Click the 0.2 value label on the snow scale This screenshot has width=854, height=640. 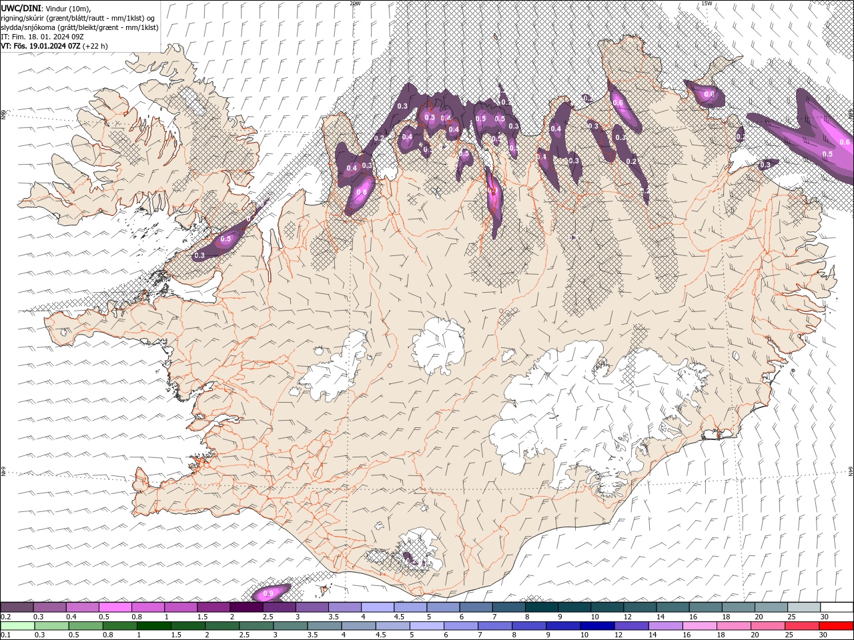click(6, 617)
